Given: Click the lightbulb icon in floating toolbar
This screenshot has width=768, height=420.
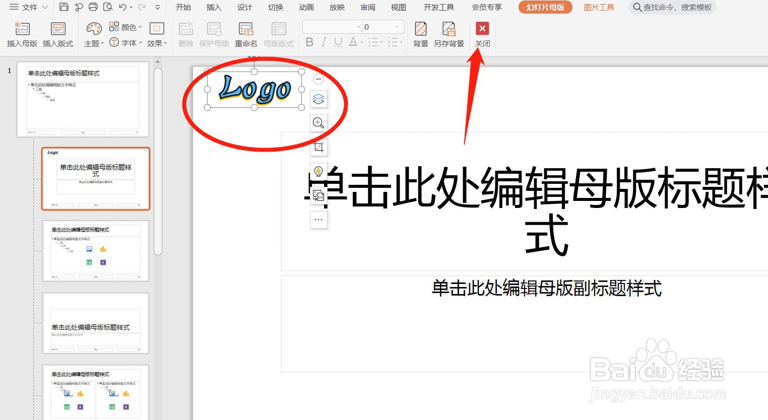Looking at the screenshot, I should (x=318, y=171).
